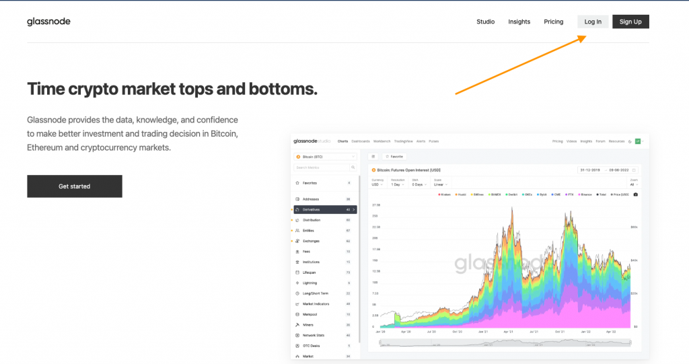Select the Long/Short Term category icon

coord(297,293)
